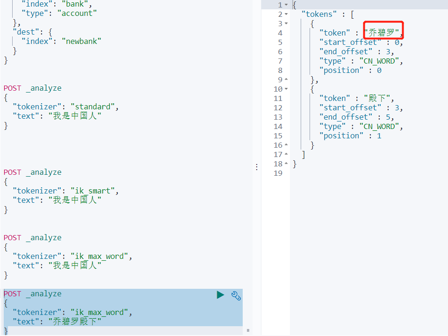Click the "tokens" key in response

(319, 14)
